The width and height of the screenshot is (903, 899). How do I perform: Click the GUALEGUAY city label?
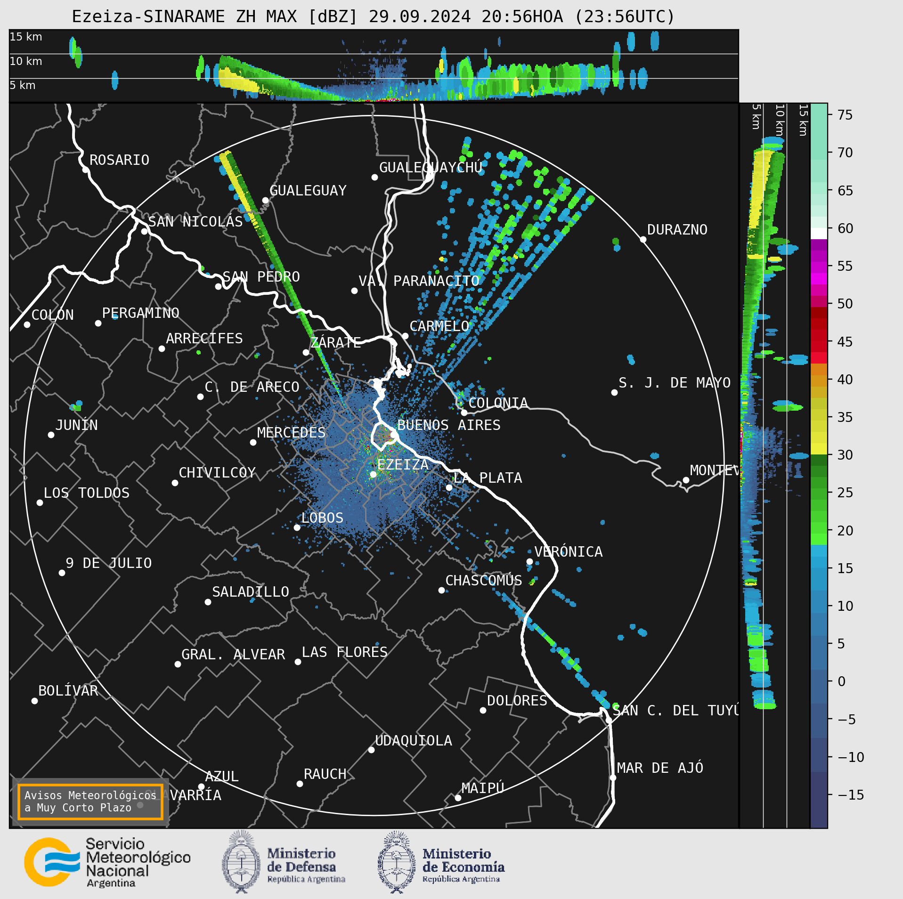point(308,190)
